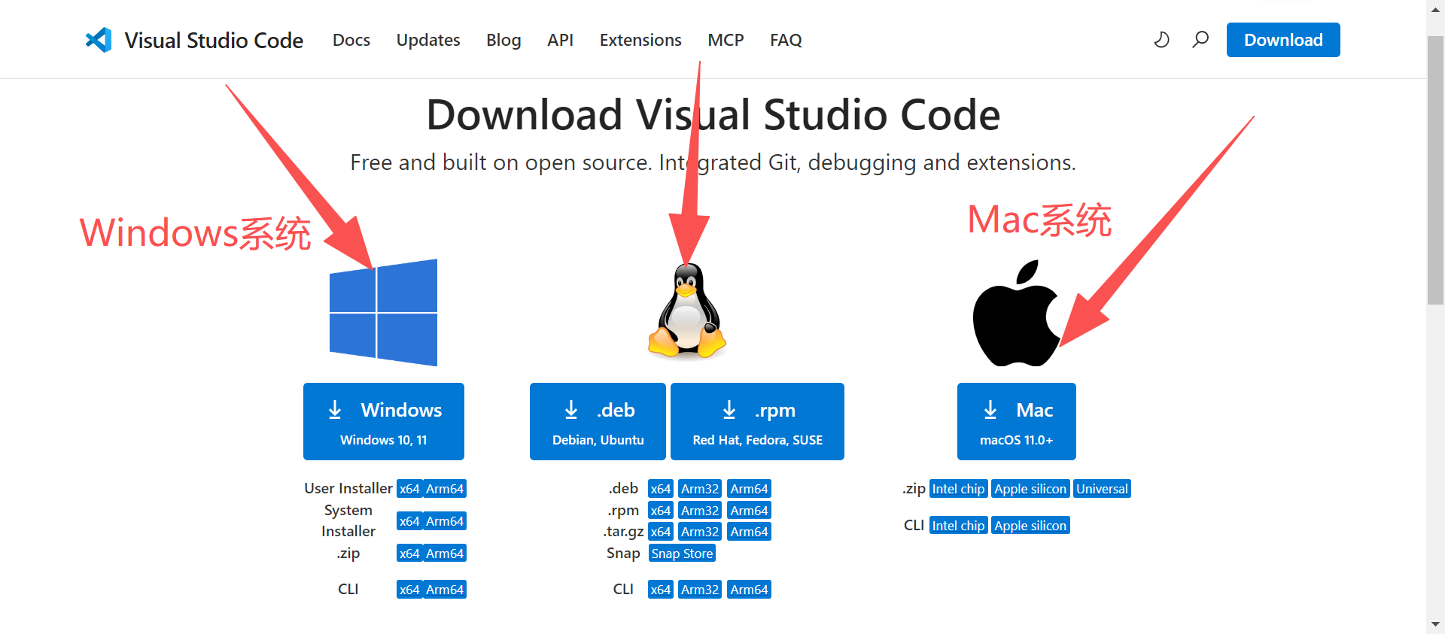Toggle the dark theme moon icon
This screenshot has height=634, width=1445.
coord(1161,40)
